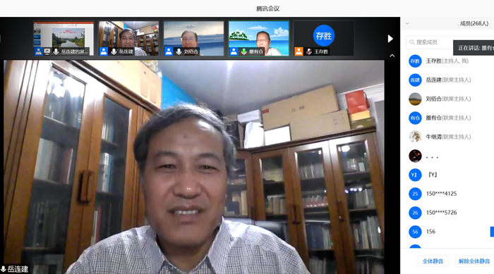The width and height of the screenshot is (494, 274).
Task: Click blue user icon on 岳连建 thumbnail
Action: 104,51
